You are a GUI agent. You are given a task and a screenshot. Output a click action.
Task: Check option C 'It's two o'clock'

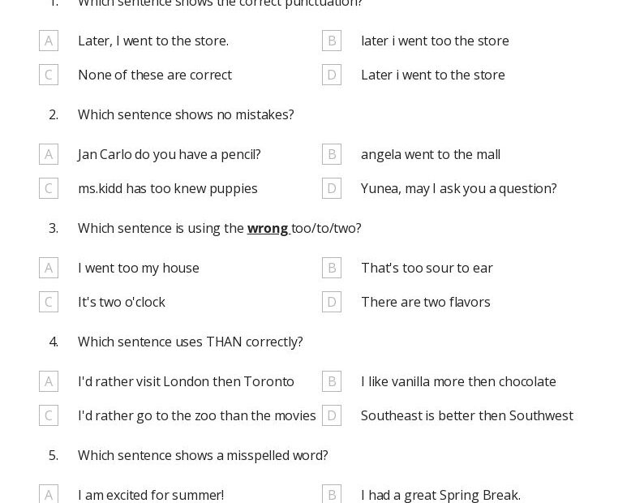[x=49, y=302]
